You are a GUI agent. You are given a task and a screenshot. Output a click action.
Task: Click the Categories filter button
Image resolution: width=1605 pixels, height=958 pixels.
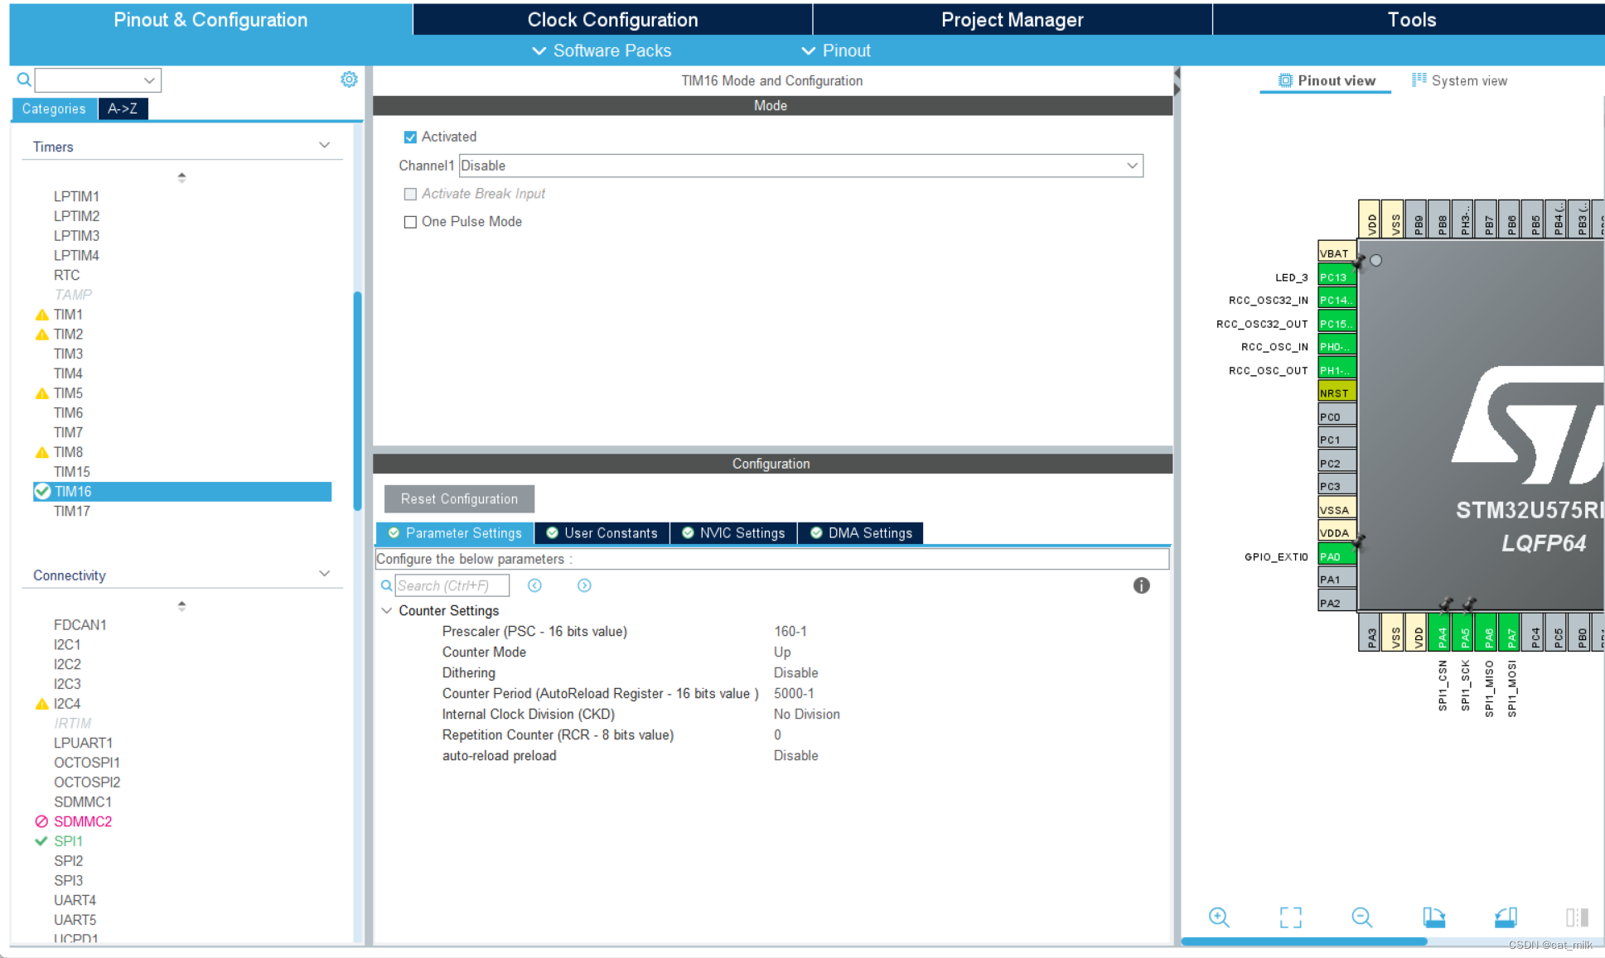[54, 108]
